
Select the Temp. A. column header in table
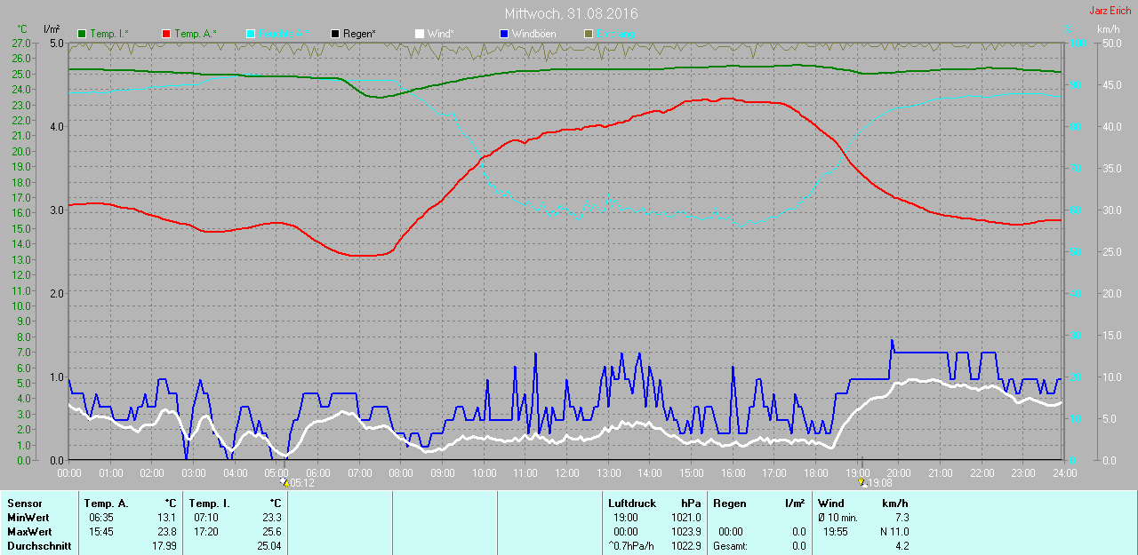106,503
